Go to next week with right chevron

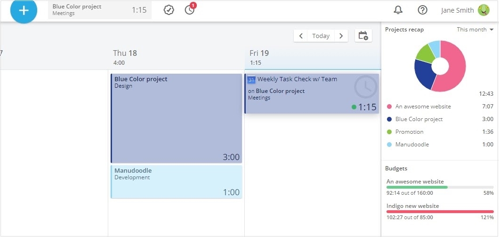tap(341, 36)
